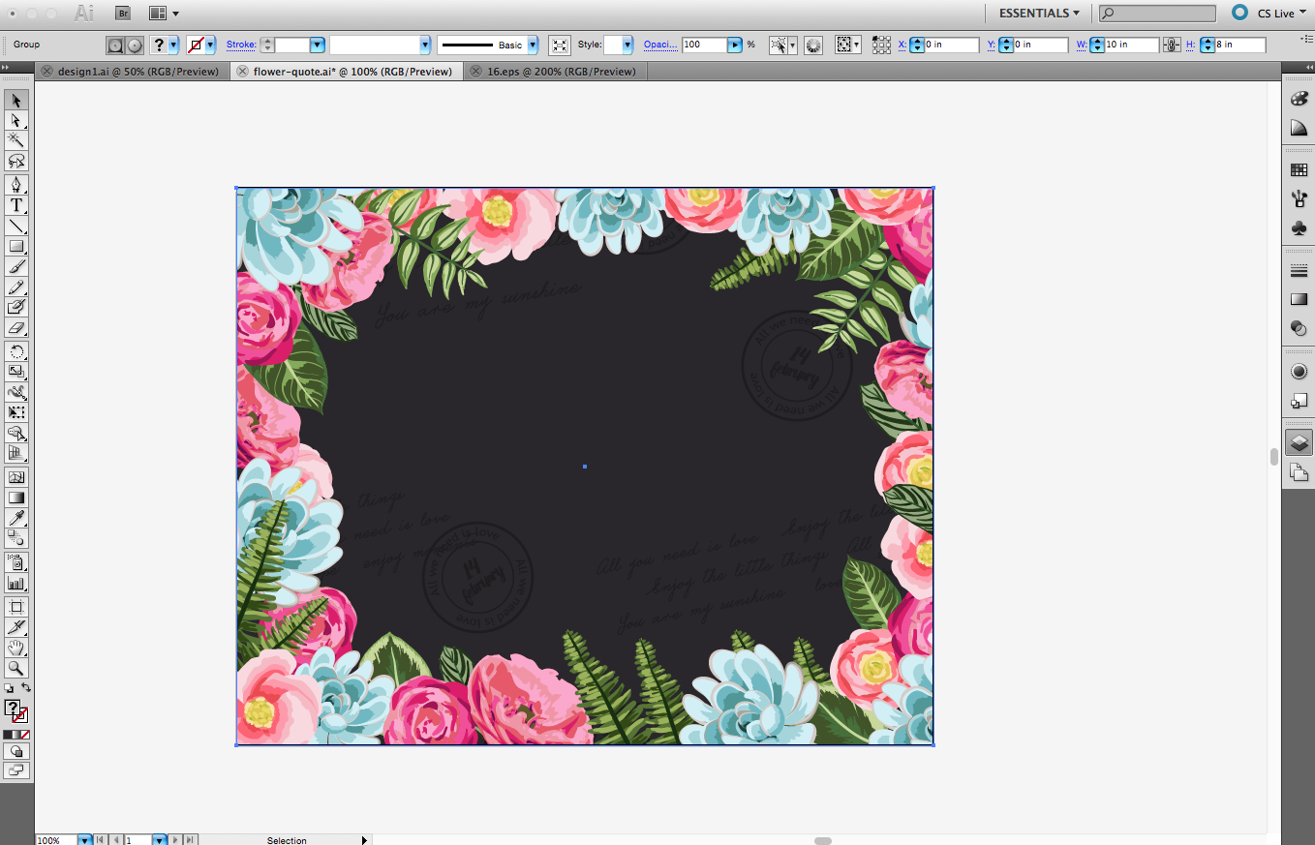Open the stroke weight dropdown

tap(317, 45)
